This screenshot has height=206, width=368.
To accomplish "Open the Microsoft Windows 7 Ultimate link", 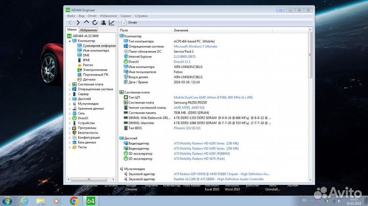I will coord(195,46).
